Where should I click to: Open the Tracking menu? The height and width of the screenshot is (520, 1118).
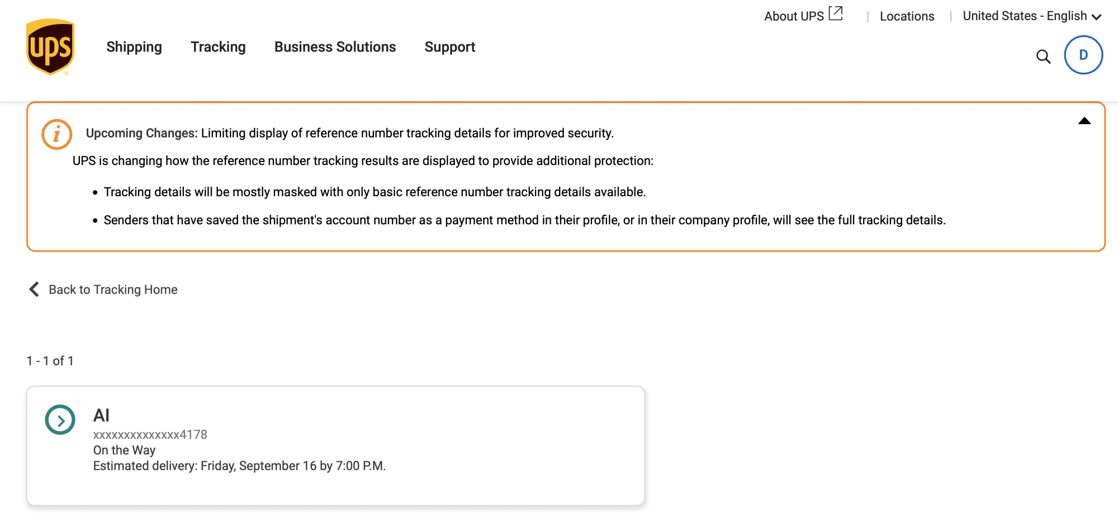point(218,47)
